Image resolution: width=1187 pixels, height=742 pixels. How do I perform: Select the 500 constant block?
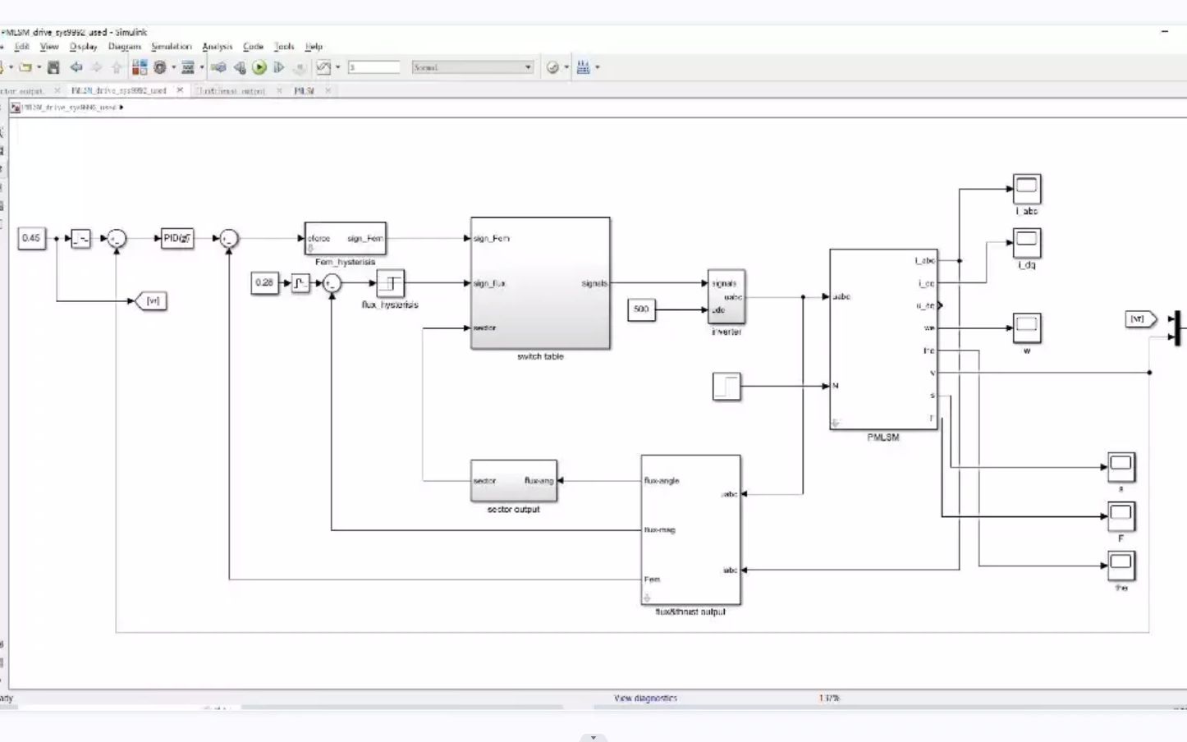pos(641,309)
